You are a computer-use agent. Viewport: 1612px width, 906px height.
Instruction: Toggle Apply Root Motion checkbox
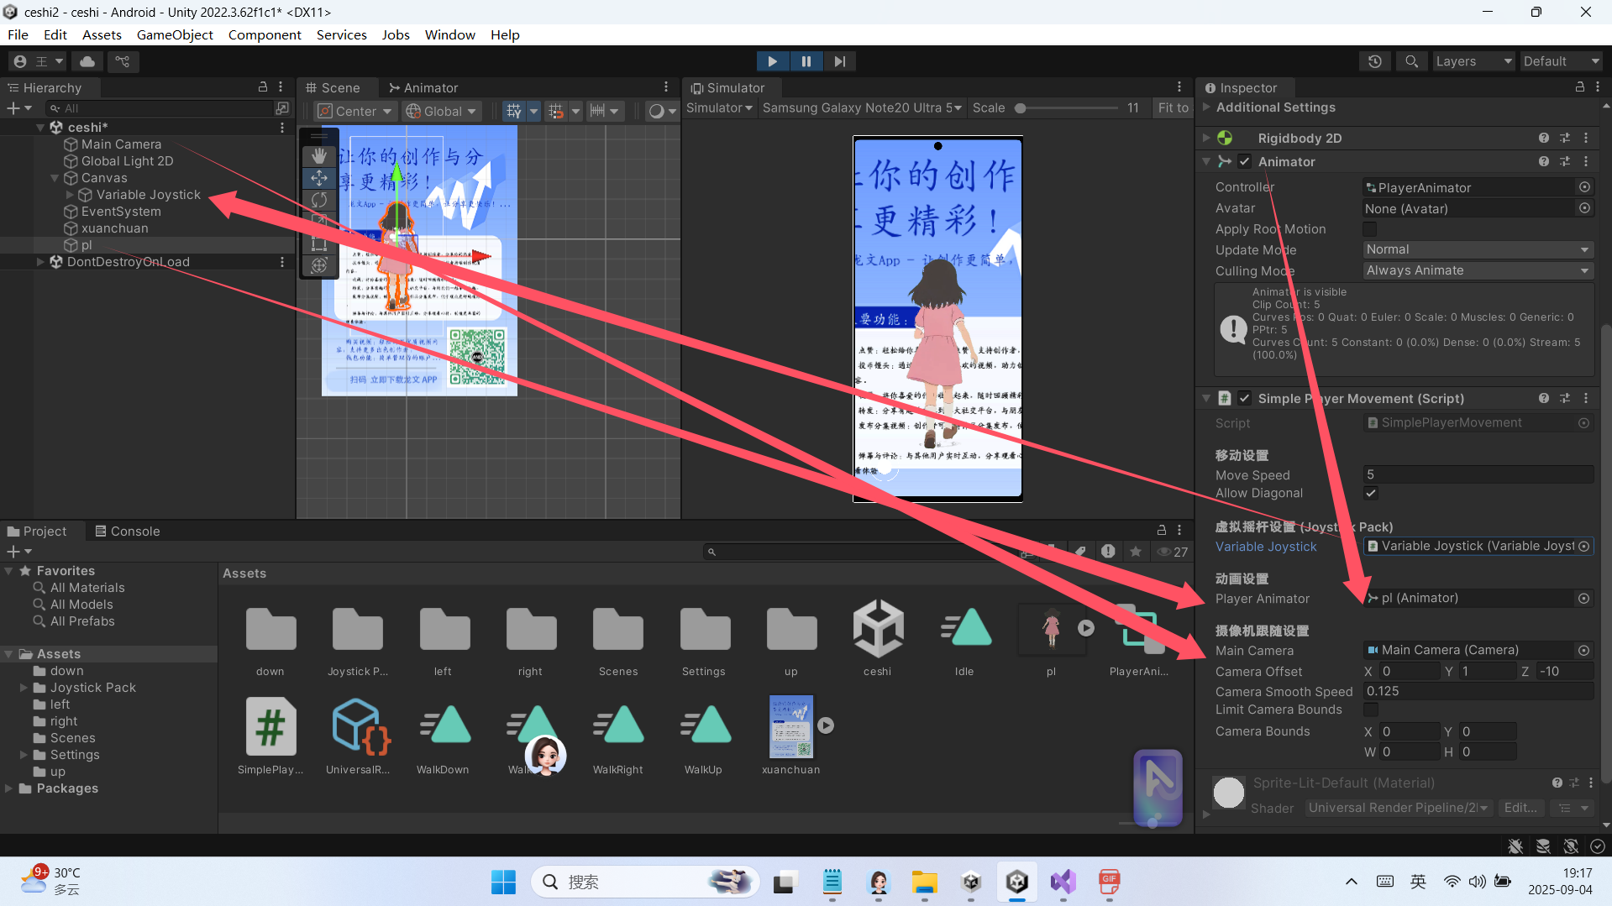click(x=1370, y=229)
